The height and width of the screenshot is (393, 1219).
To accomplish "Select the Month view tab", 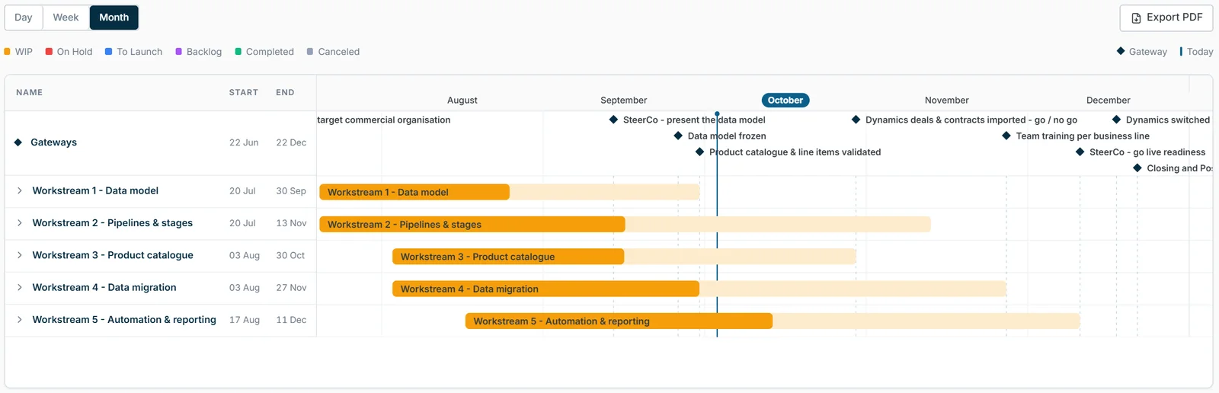I will [x=114, y=18].
